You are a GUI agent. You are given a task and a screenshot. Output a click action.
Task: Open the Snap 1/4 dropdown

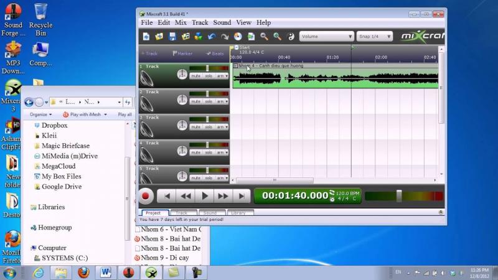(x=375, y=37)
